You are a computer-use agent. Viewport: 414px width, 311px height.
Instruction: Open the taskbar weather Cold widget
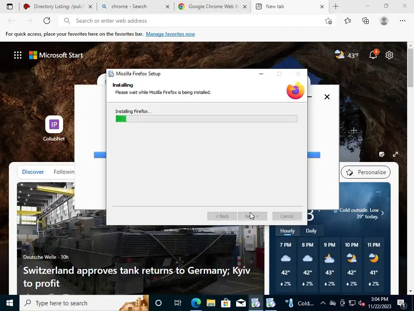pos(300,303)
